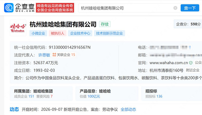Select the 技术创新示范企业 tag
Screen dimensions: 202x115
[x=109, y=33]
